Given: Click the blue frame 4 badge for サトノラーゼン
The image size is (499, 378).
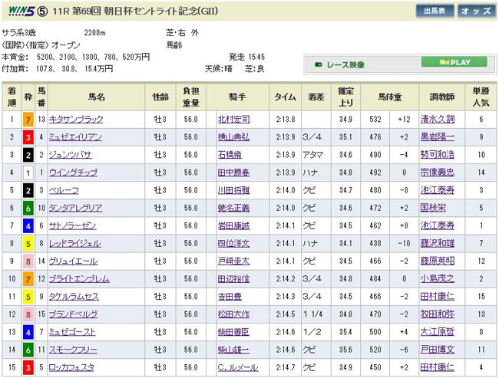Looking at the screenshot, I should (x=27, y=225).
